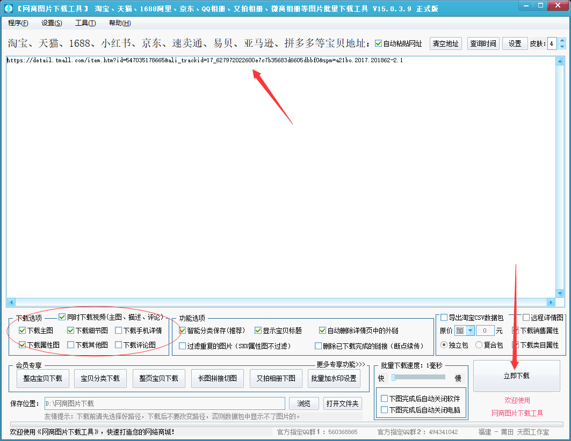
Task: Toggle the 下载主图 checkbox
Action: (x=22, y=330)
